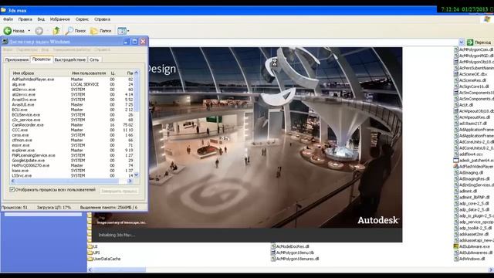Select AcMPolygon18enu.tlb file icon

(273, 253)
